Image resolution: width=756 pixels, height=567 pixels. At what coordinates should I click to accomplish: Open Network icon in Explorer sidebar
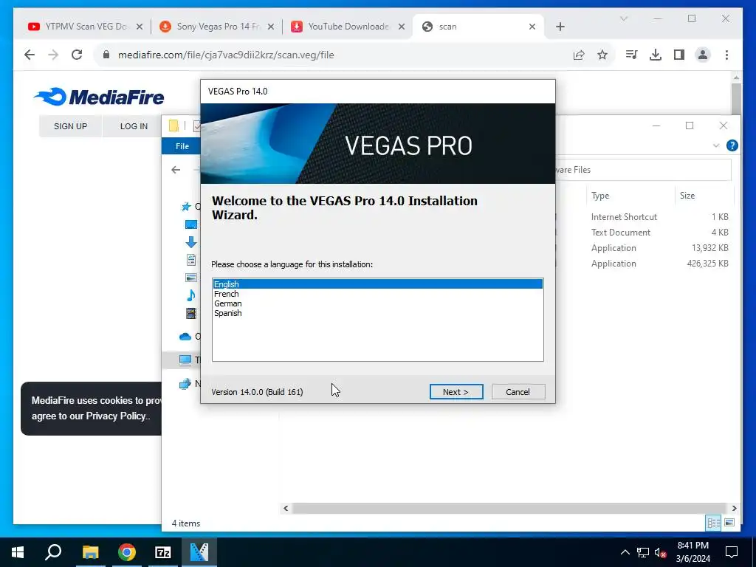coord(185,384)
